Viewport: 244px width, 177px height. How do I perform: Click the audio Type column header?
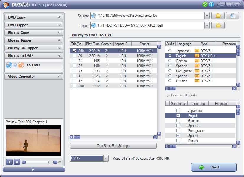point(204,44)
